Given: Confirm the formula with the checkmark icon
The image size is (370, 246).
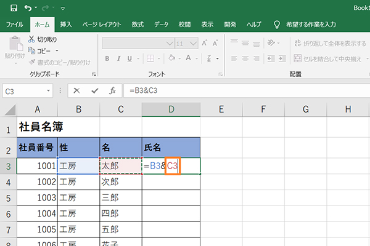Looking at the screenshot, I should click(x=94, y=90).
